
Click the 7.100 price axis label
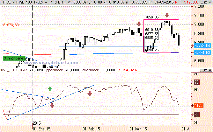(x=199, y=16)
